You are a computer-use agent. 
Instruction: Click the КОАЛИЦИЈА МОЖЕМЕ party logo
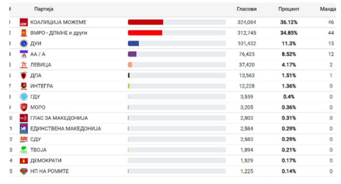click(x=24, y=22)
